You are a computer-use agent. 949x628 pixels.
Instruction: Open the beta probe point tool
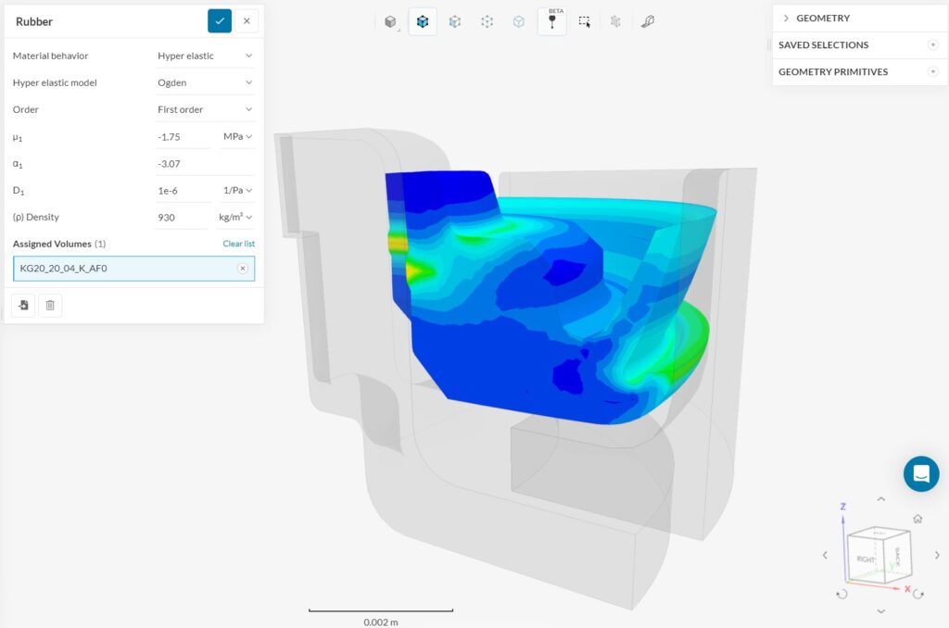[x=552, y=20]
